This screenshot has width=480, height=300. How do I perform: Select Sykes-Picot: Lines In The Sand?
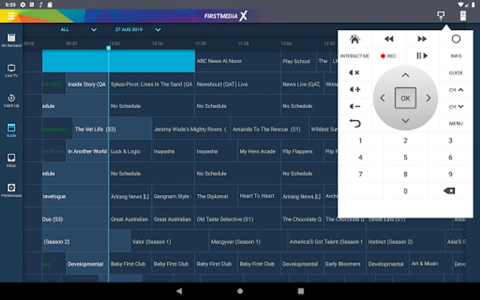[152, 84]
